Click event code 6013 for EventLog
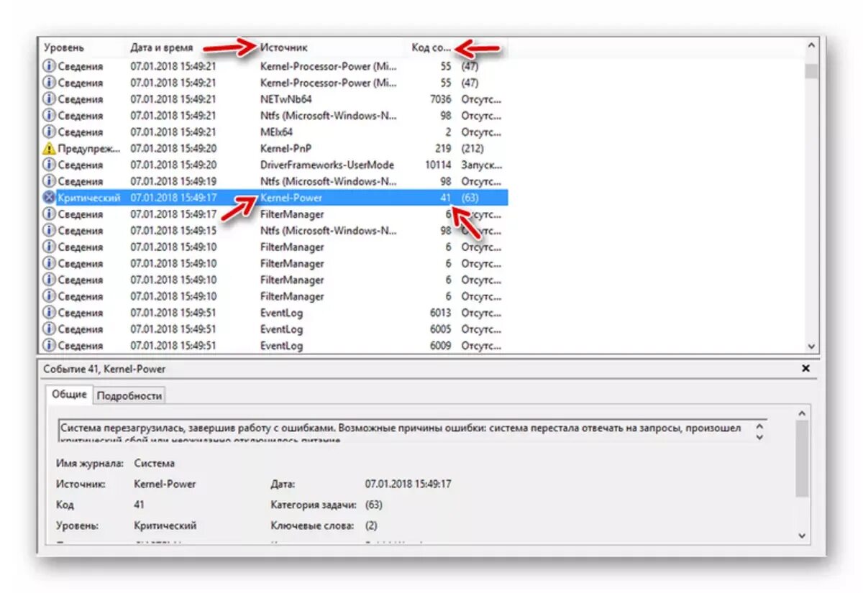This screenshot has width=863, height=593. [x=439, y=313]
